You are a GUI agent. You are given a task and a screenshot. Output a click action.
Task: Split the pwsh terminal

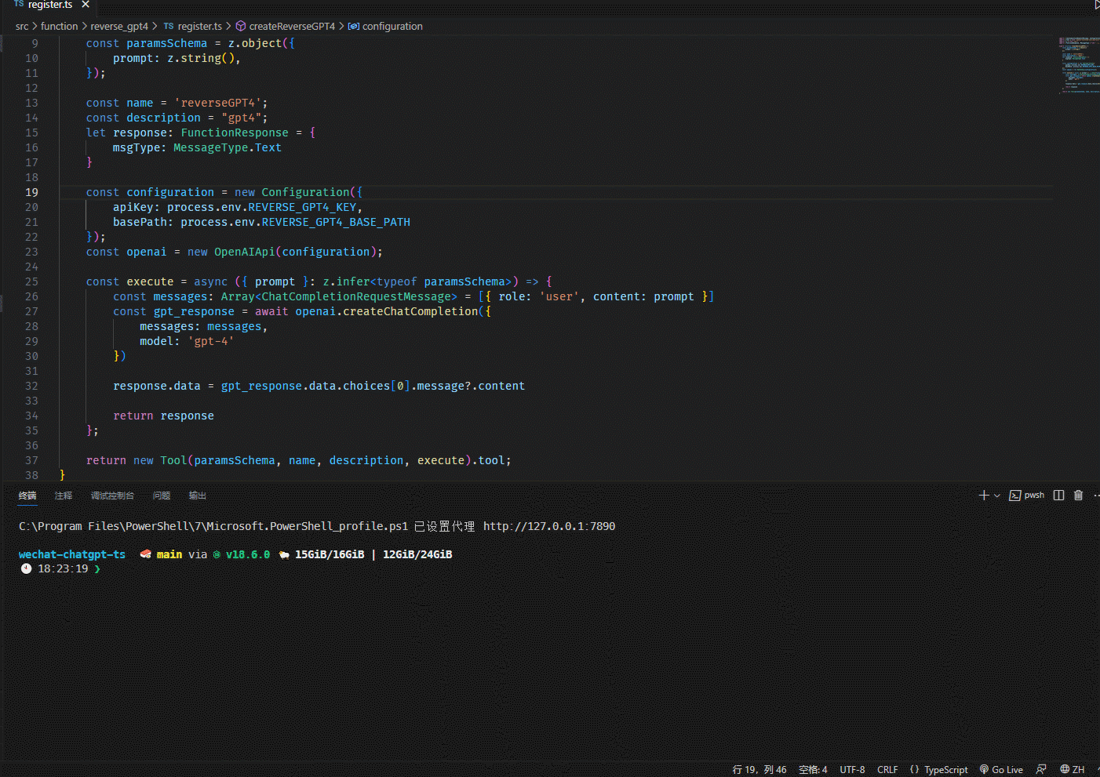[1058, 495]
